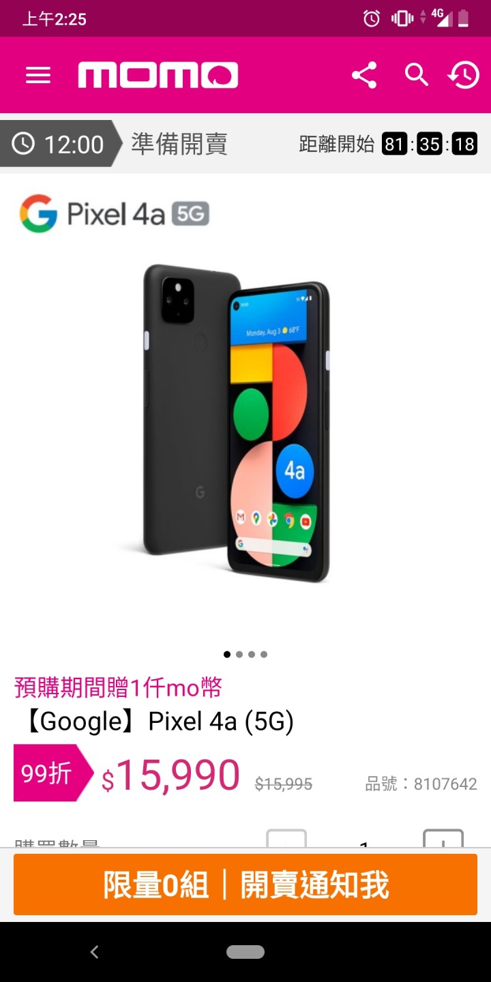This screenshot has height=982, width=491.
Task: Decrease purchase quantity with minus button
Action: (x=286, y=838)
